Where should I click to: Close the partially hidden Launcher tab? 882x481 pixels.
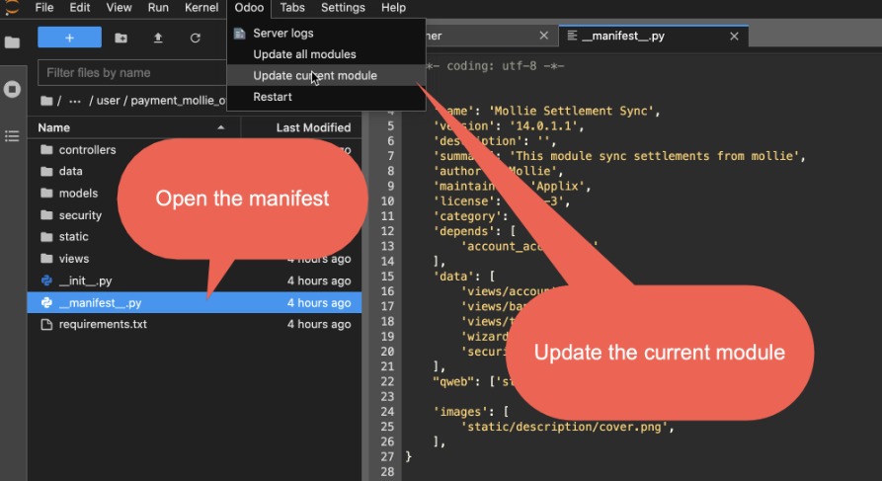(543, 36)
